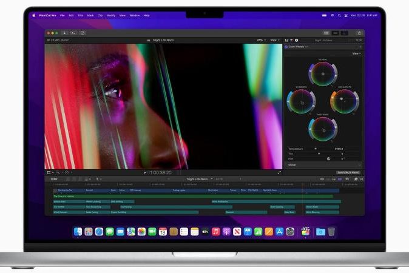Toggle the browser layout icon in toolbar
Screen dimensions: 409x273
coord(326,33)
